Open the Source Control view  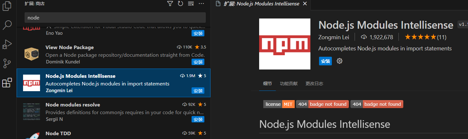click(x=7, y=63)
